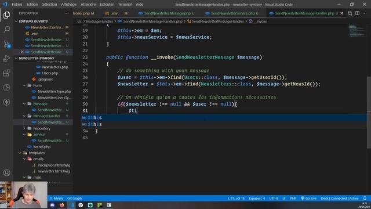Go to line via L 31, col 16
371x209 pixels.
pos(236,199)
